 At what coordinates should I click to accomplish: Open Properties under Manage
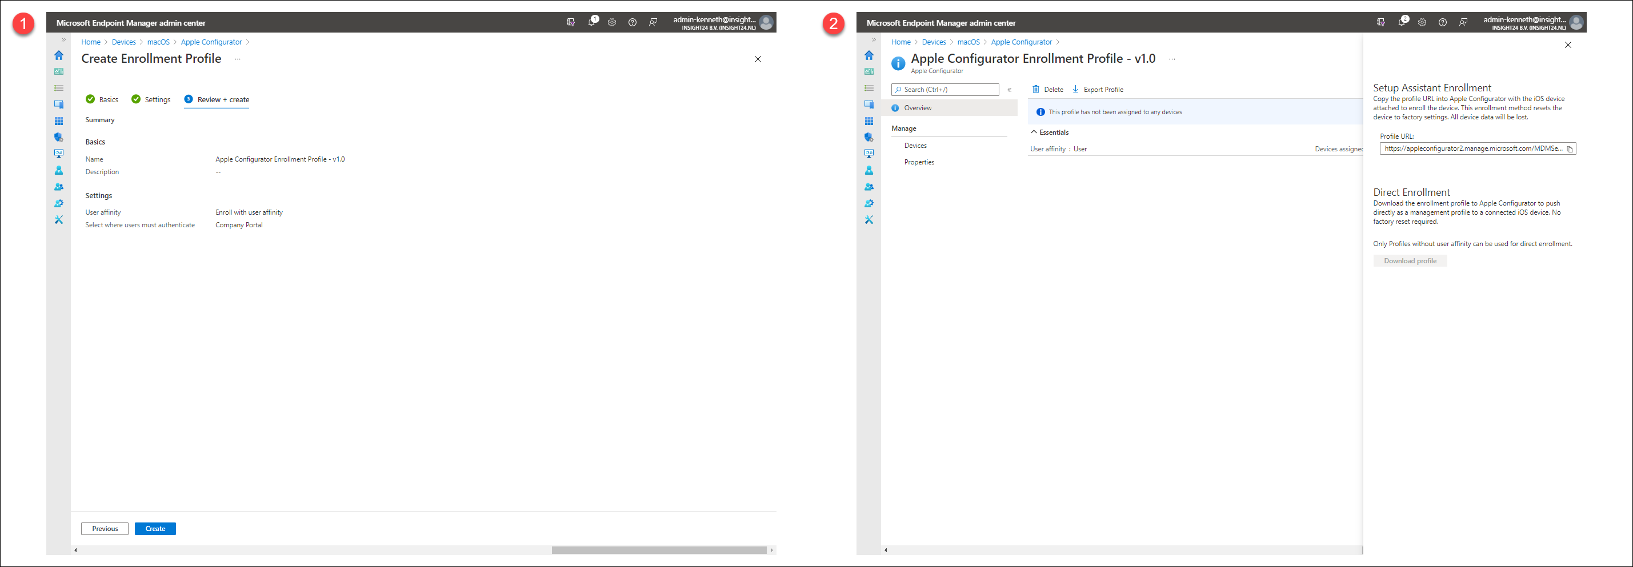(919, 162)
